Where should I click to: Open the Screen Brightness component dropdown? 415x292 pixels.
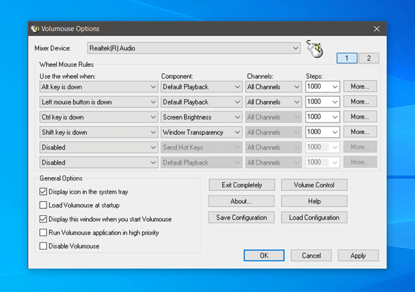[x=201, y=117]
